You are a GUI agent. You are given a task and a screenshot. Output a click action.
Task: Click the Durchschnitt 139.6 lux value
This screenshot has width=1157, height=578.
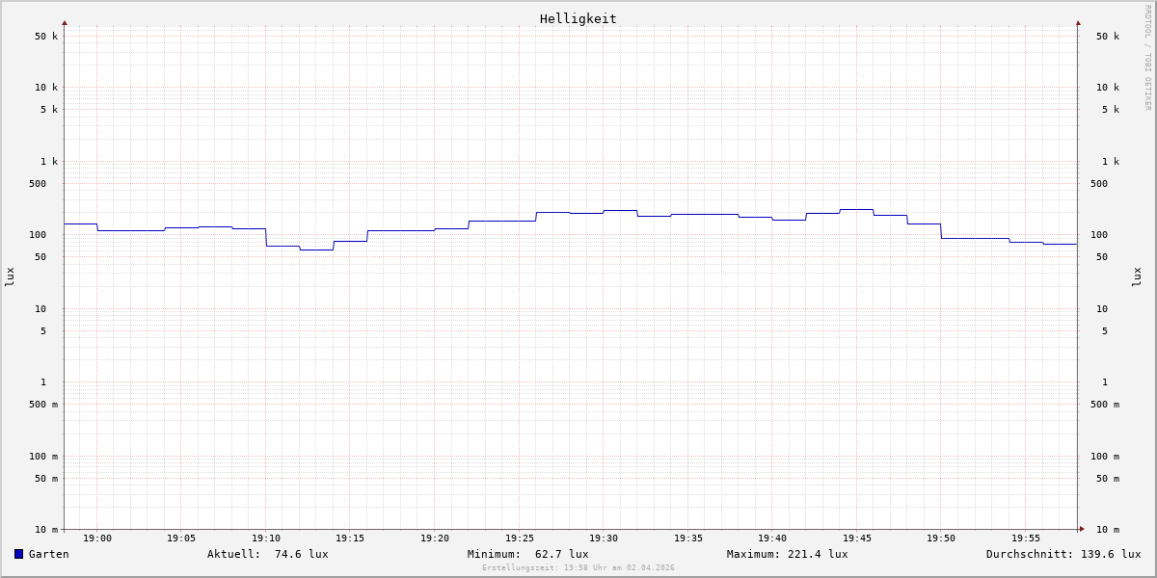pos(1063,554)
